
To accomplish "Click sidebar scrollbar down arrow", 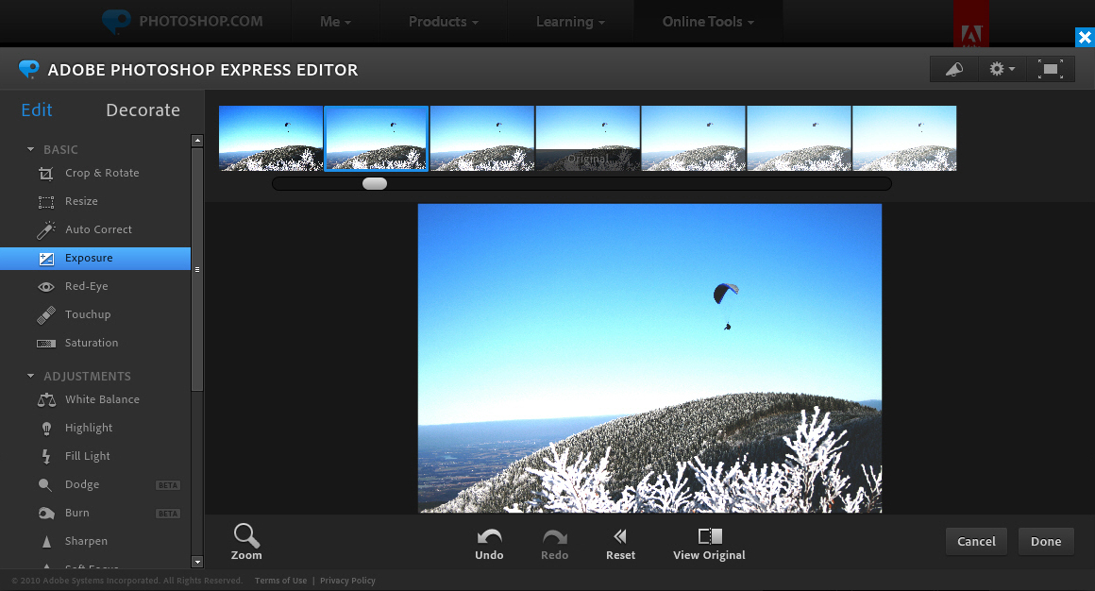I will pyautogui.click(x=197, y=562).
